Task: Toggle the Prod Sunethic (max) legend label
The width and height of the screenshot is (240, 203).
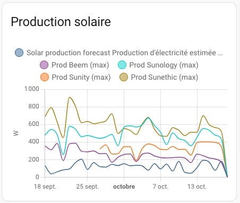Action: [165, 77]
